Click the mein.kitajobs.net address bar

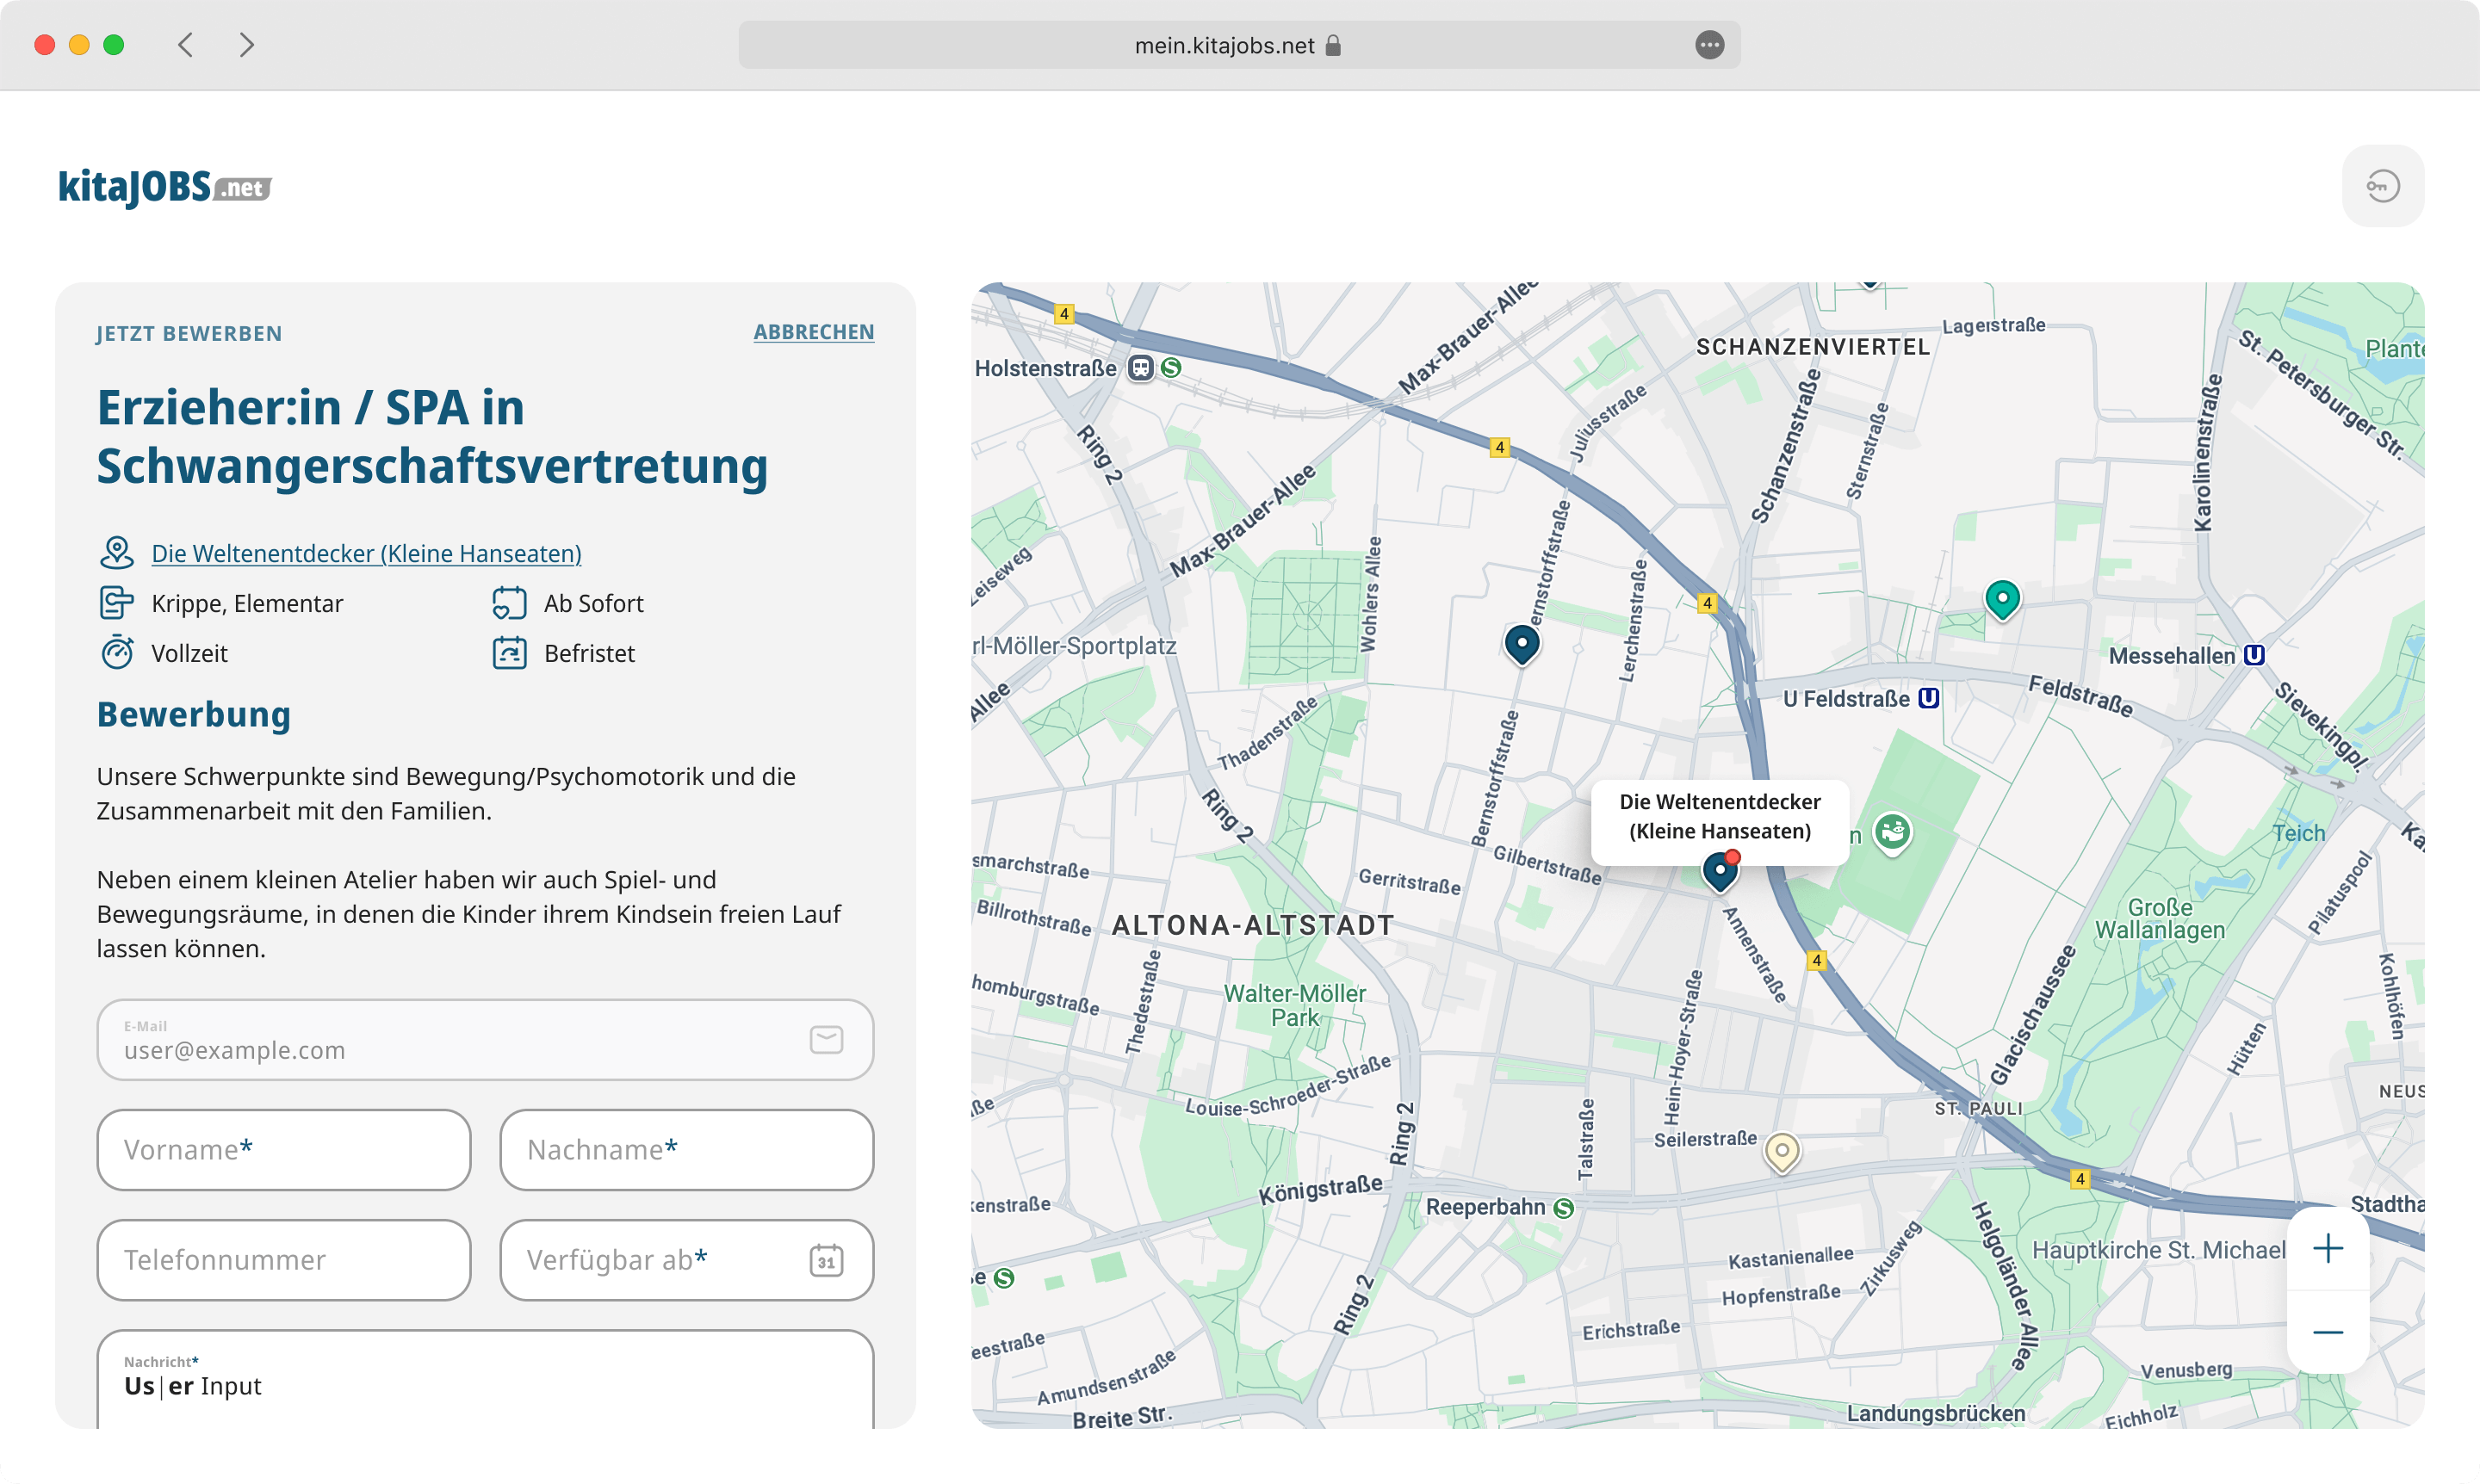click(1224, 45)
